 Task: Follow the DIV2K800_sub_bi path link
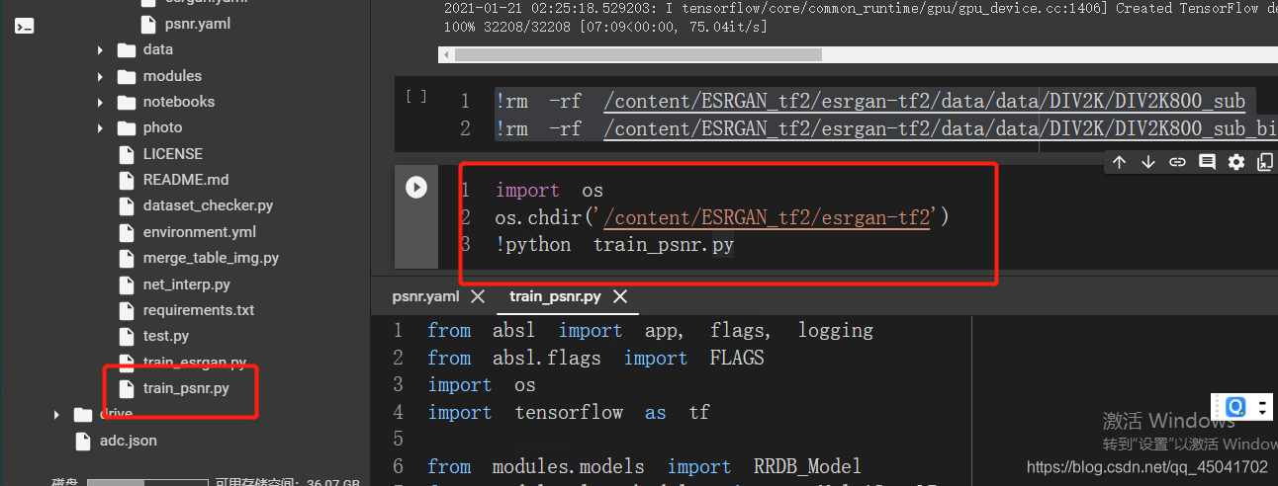click(940, 128)
